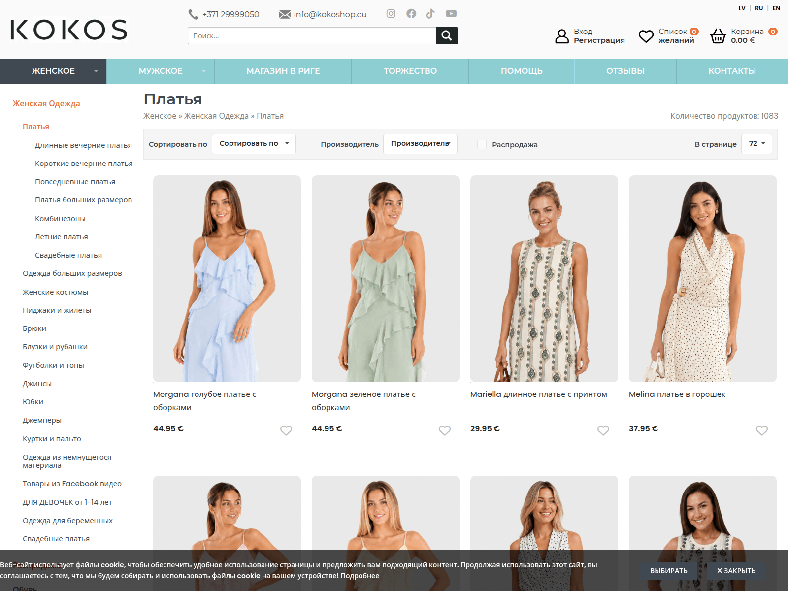Open wishlist via the heart icon in header
This screenshot has width=788, height=591.
(646, 36)
